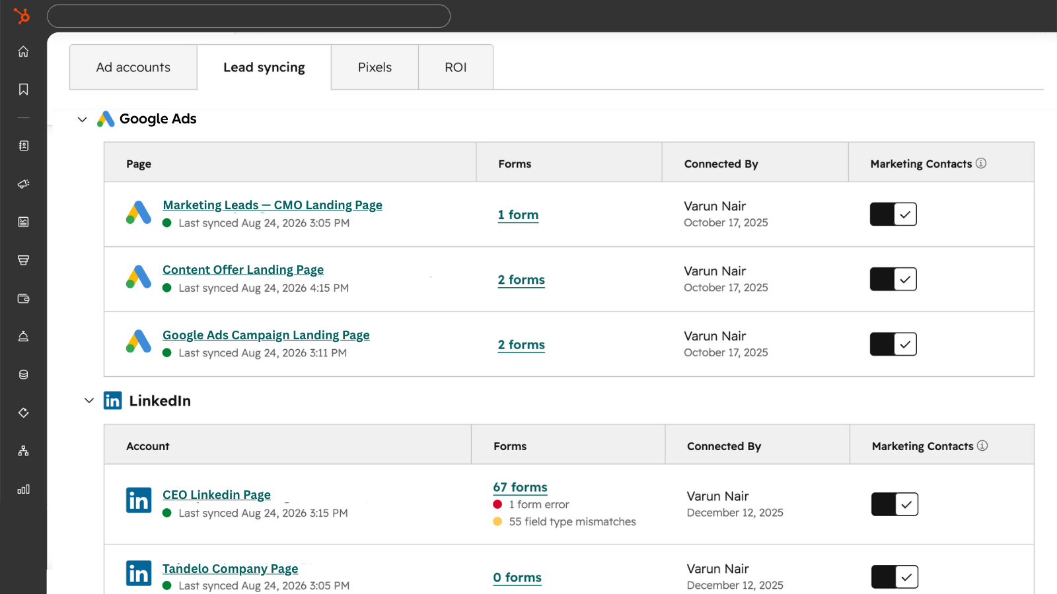Open the CRM contacts icon in sidebar

[23, 146]
